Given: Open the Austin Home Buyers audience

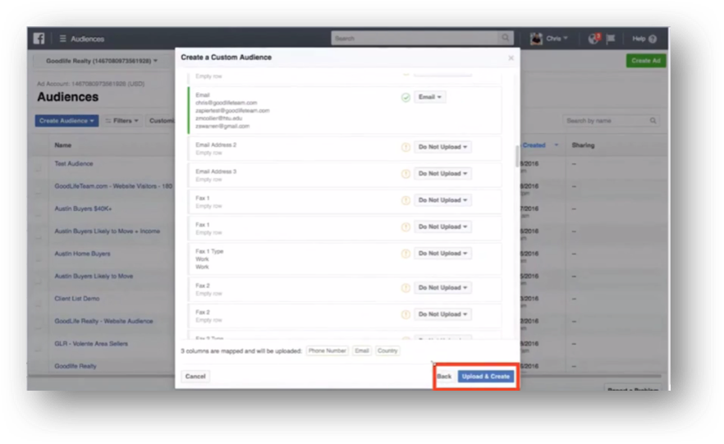Looking at the screenshot, I should coord(82,254).
